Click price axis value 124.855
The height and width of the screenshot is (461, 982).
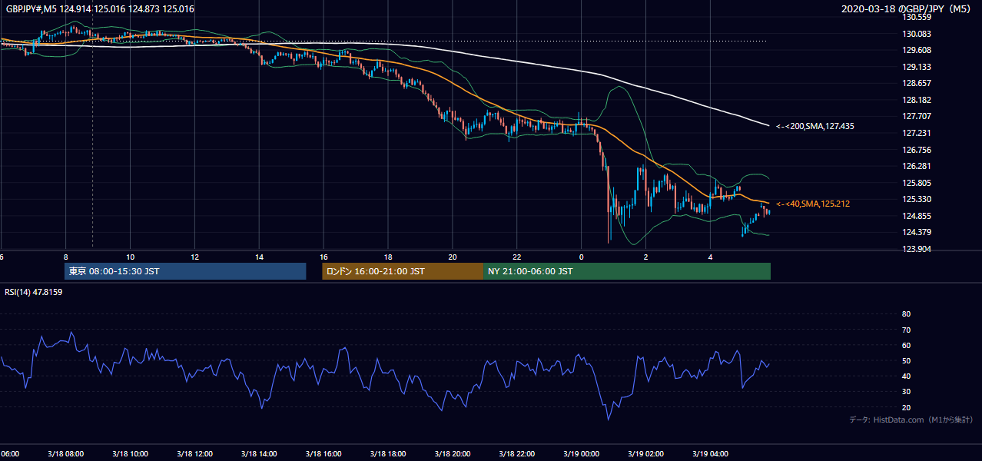point(917,216)
